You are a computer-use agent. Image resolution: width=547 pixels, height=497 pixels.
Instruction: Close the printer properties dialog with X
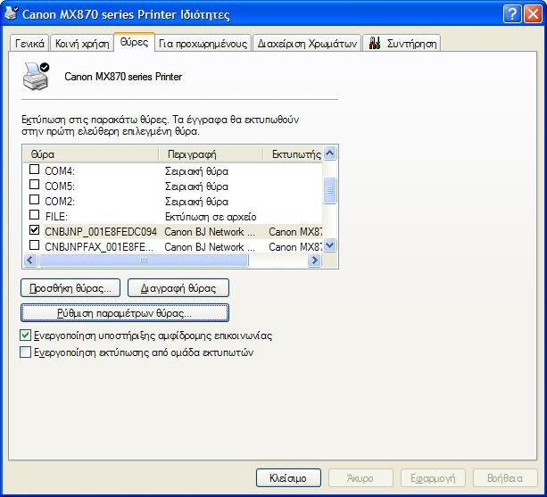(x=534, y=14)
